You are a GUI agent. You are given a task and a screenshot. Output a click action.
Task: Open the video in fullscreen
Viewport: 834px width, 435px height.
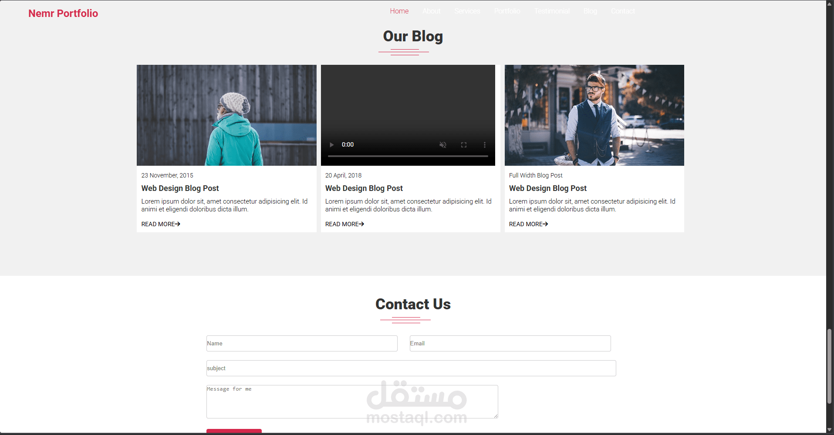[464, 145]
